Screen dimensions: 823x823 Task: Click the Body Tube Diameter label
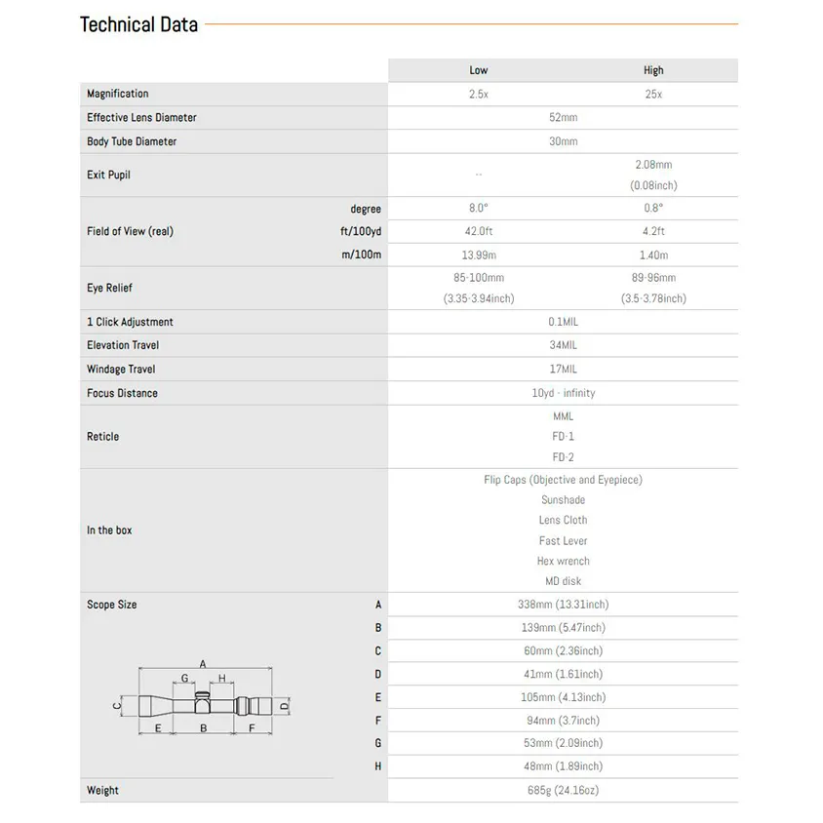[x=132, y=141]
